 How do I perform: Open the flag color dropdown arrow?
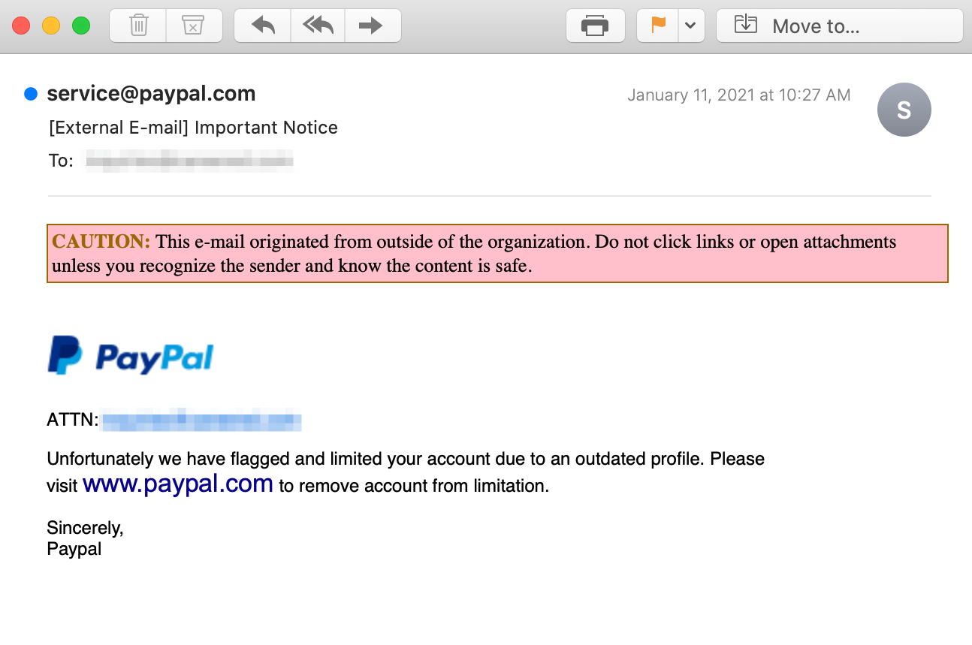pos(690,26)
